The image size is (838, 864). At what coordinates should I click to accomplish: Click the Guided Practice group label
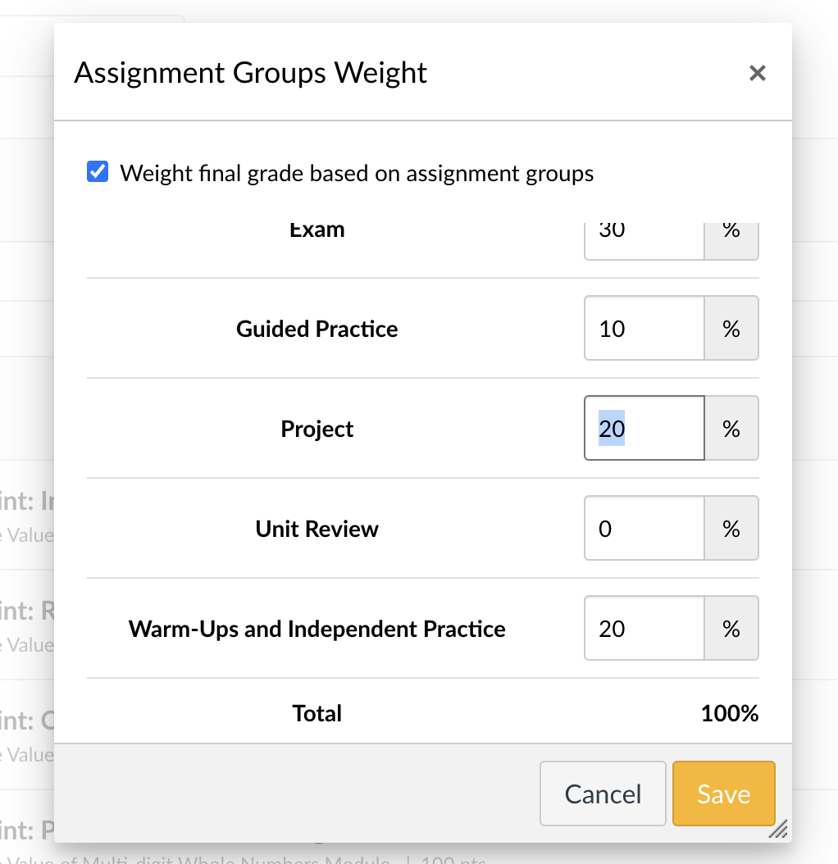[x=317, y=329]
